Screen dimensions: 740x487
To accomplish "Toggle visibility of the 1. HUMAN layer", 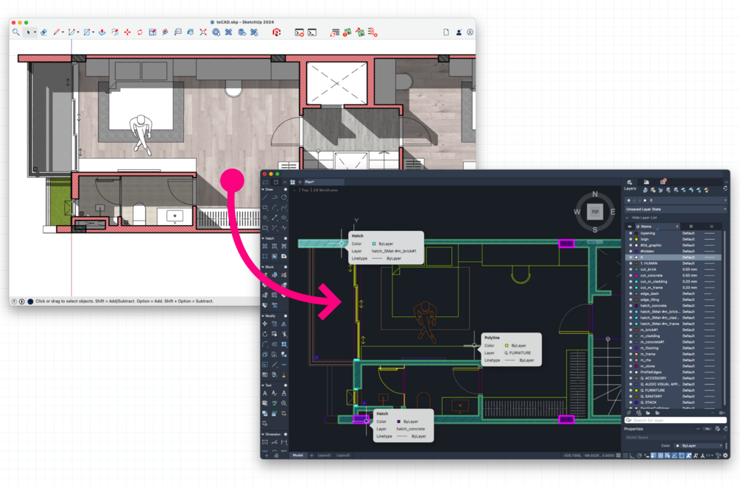I will coord(630,263).
